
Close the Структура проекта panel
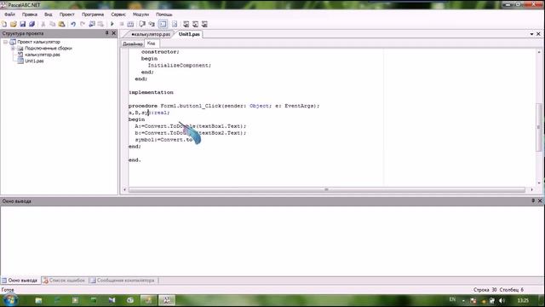click(113, 33)
